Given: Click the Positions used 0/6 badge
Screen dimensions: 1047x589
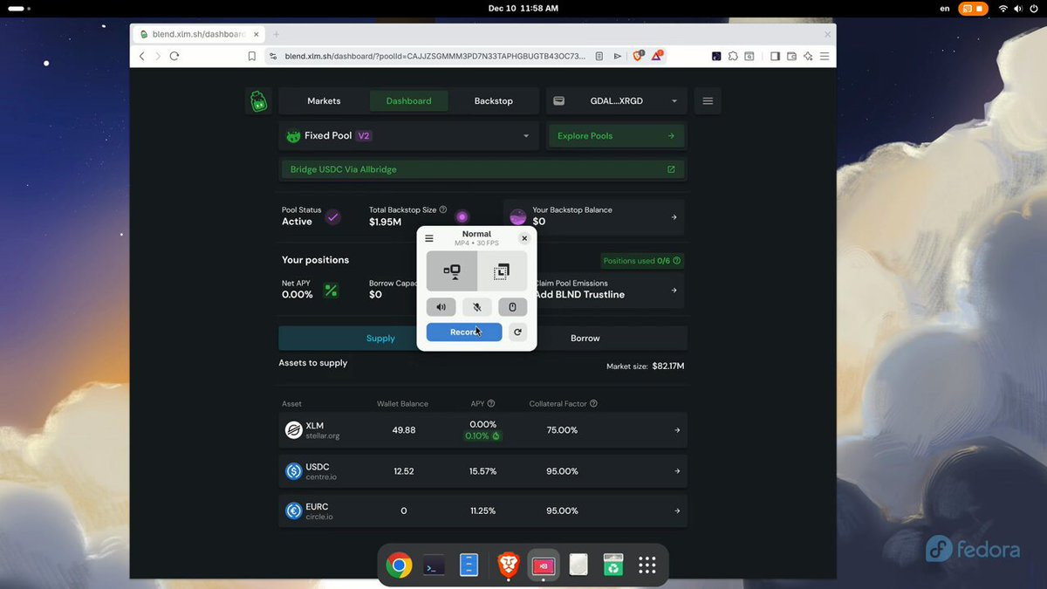Looking at the screenshot, I should point(643,261).
